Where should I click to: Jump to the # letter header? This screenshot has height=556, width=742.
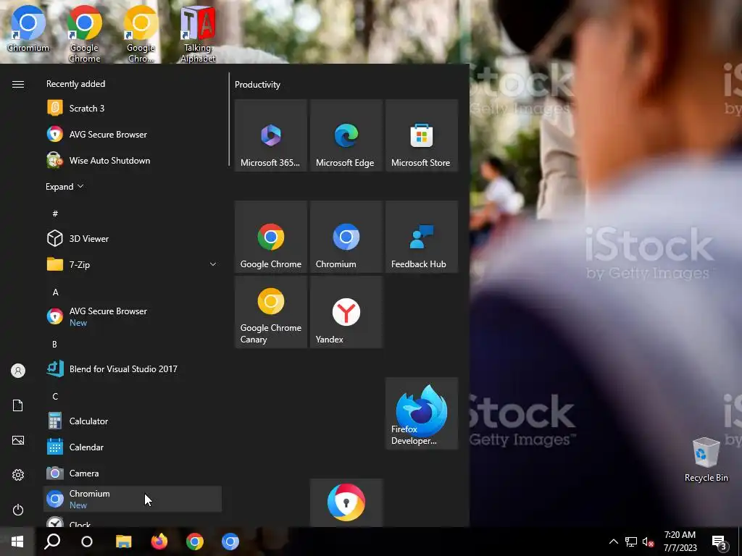pos(55,214)
